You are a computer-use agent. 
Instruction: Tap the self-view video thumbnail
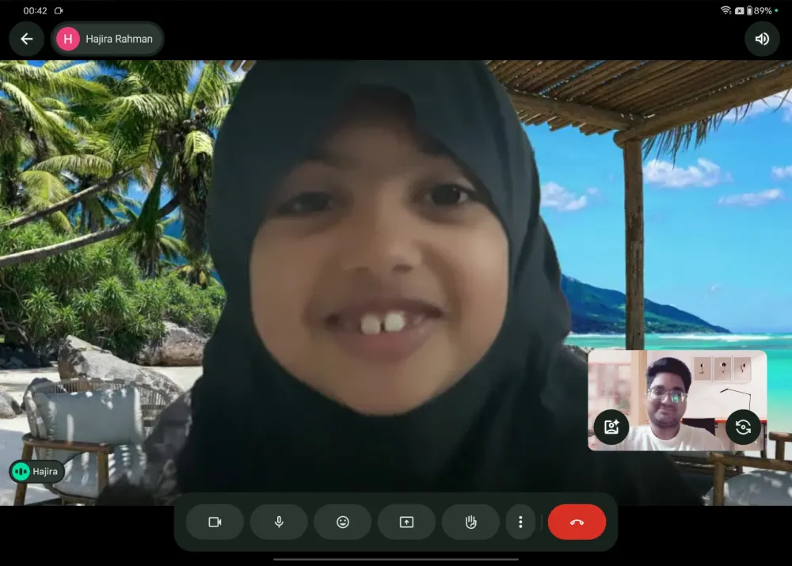tap(677, 400)
